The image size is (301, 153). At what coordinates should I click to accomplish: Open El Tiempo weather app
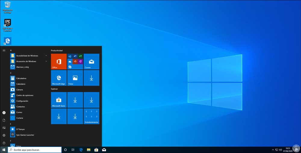29,129
